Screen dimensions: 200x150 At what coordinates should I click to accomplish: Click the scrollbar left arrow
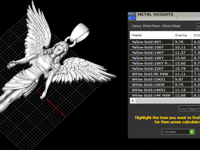coord(132,101)
